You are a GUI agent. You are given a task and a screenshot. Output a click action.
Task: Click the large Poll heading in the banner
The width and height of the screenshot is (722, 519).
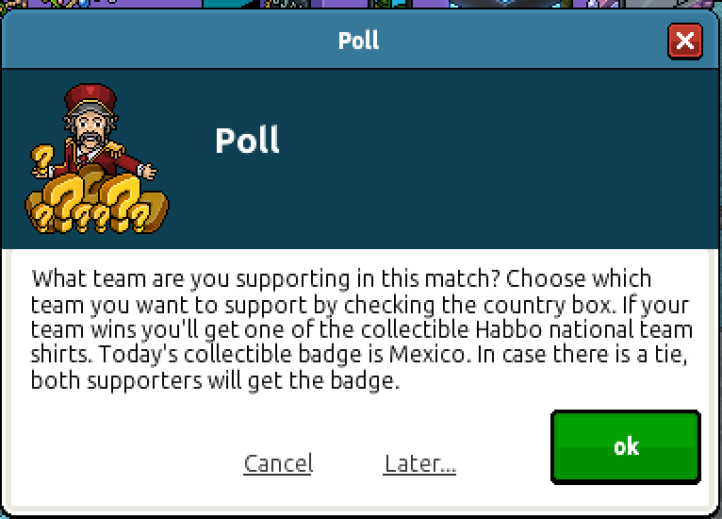pos(247,140)
